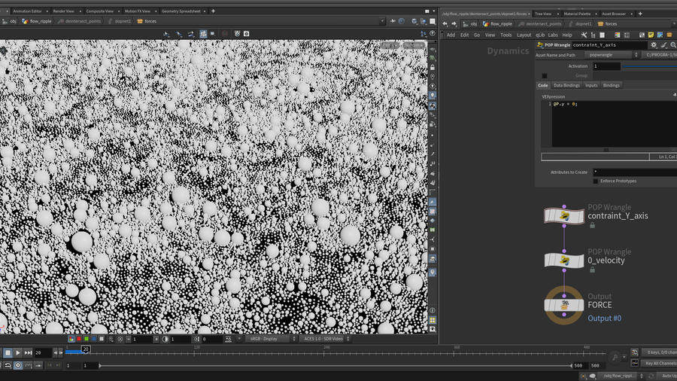Click the contraint_Y_axis POP Wrangle node

564,216
